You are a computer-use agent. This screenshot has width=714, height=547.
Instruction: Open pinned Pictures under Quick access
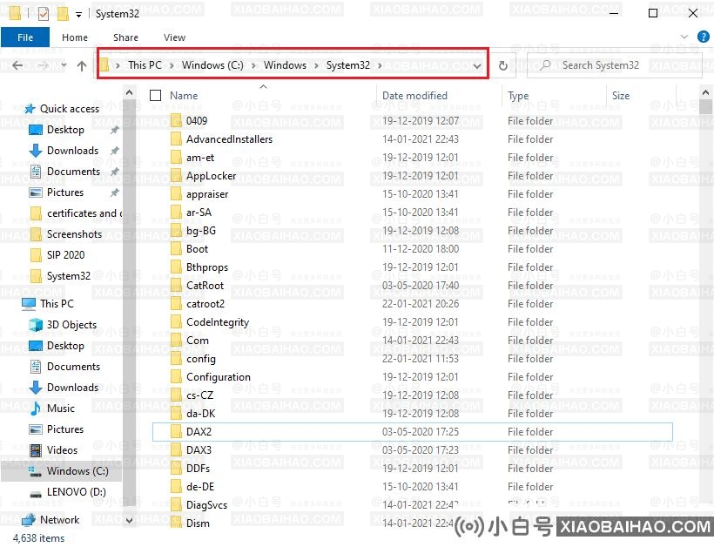point(65,192)
